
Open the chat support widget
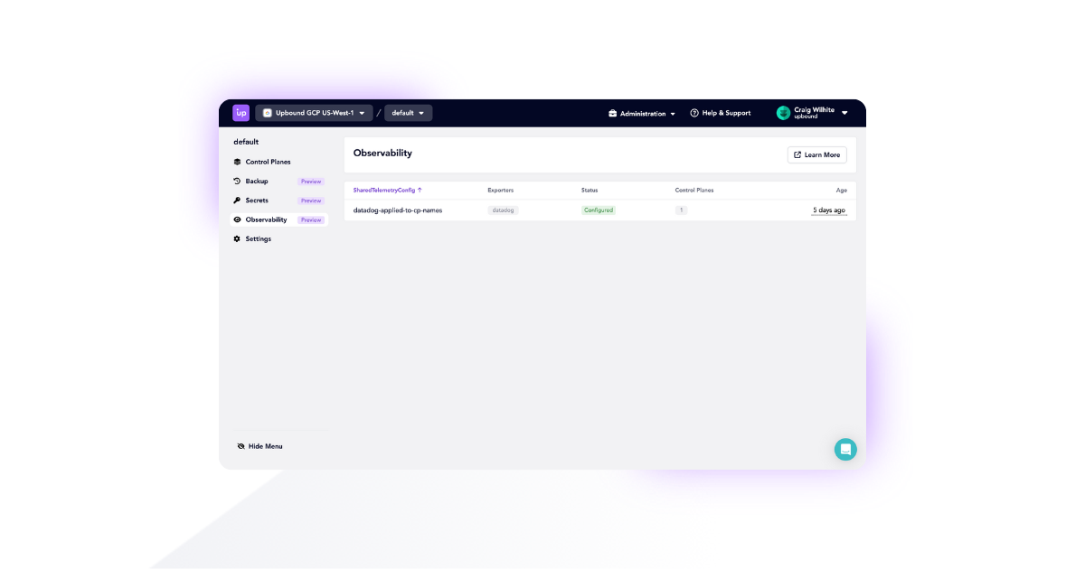(845, 449)
